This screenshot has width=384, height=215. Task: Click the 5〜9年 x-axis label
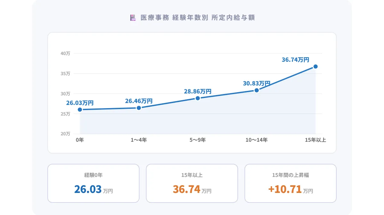tap(198, 140)
